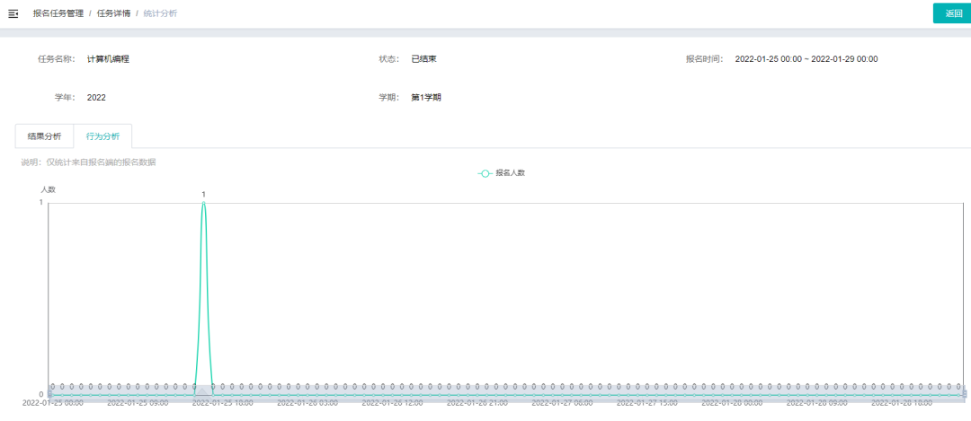Click the 学期 value 第1学期

426,98
